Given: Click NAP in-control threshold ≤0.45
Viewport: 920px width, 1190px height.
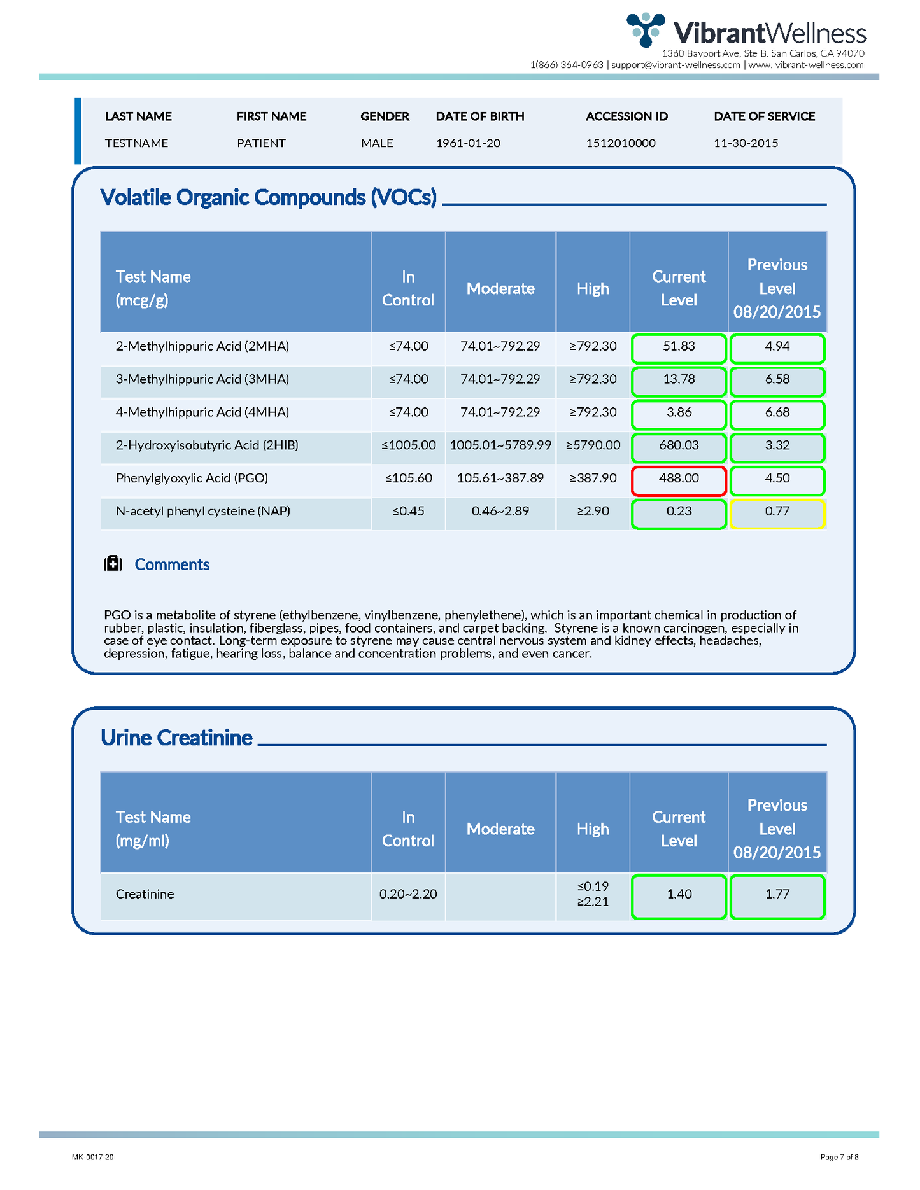Looking at the screenshot, I should (408, 511).
